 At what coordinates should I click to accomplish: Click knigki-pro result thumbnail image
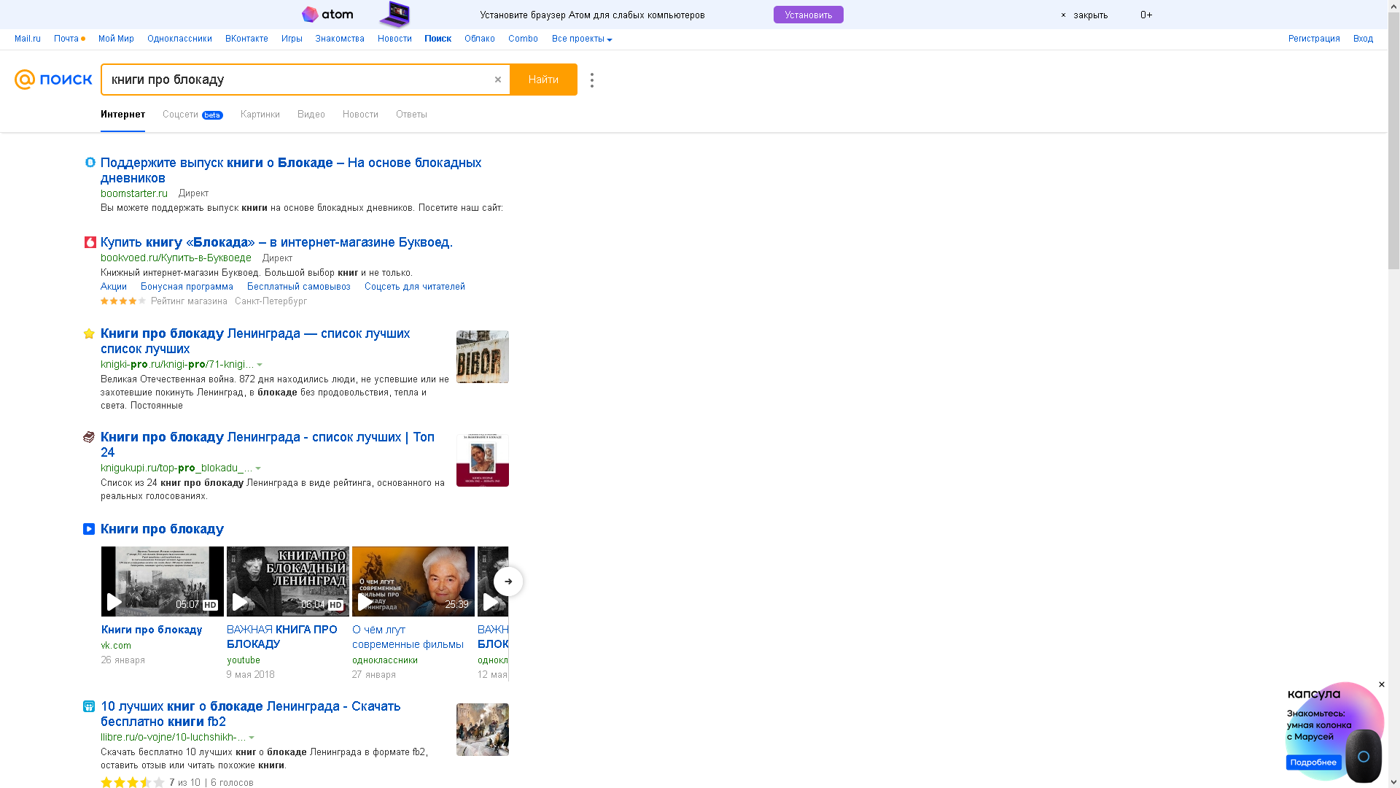[x=483, y=357]
